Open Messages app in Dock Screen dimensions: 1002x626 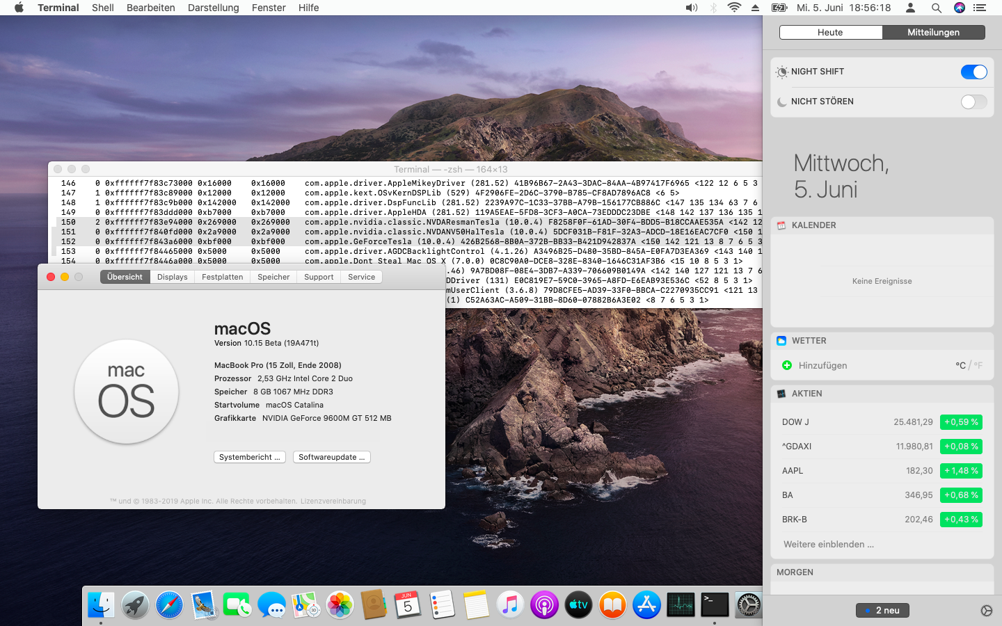(x=271, y=604)
